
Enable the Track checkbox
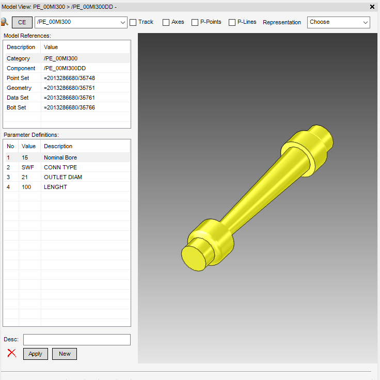tap(133, 22)
